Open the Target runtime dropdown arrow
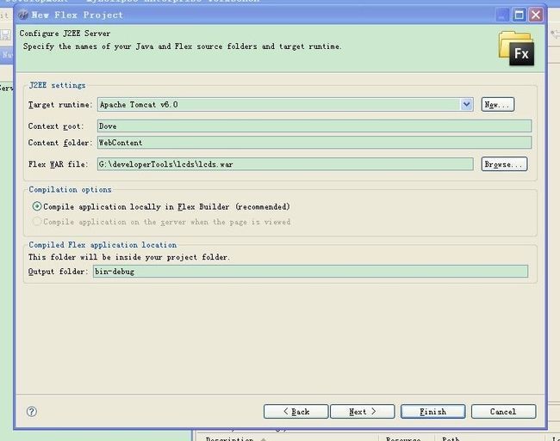560x441 pixels. point(466,104)
